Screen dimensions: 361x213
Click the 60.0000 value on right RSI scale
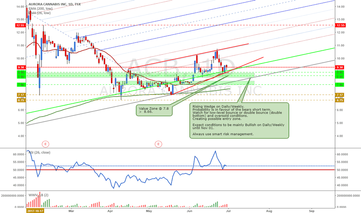coord(342,154)
